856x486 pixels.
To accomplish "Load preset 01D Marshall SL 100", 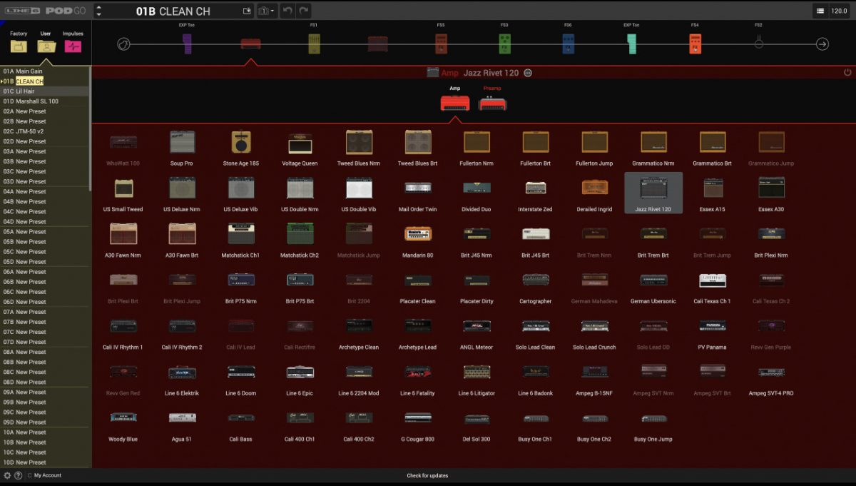I will pyautogui.click(x=45, y=101).
